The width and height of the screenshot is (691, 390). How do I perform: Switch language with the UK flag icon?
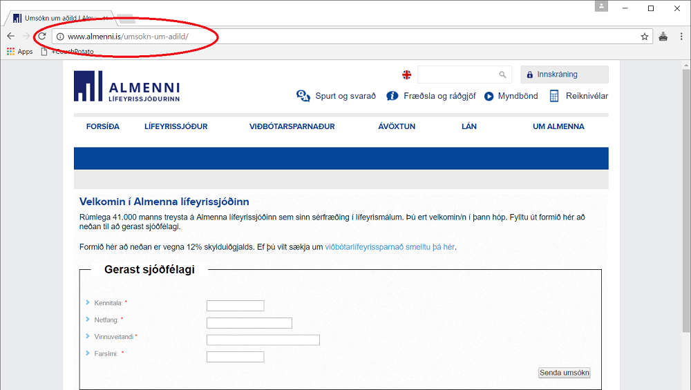[407, 75]
